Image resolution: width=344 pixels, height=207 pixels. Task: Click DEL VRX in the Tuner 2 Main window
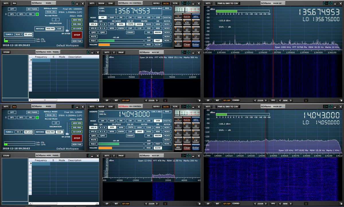pos(77,24)
